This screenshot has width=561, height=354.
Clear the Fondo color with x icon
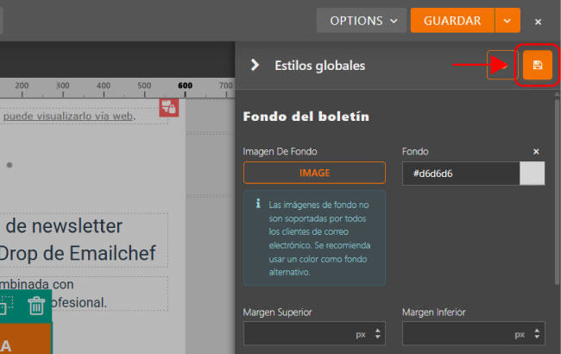[536, 151]
